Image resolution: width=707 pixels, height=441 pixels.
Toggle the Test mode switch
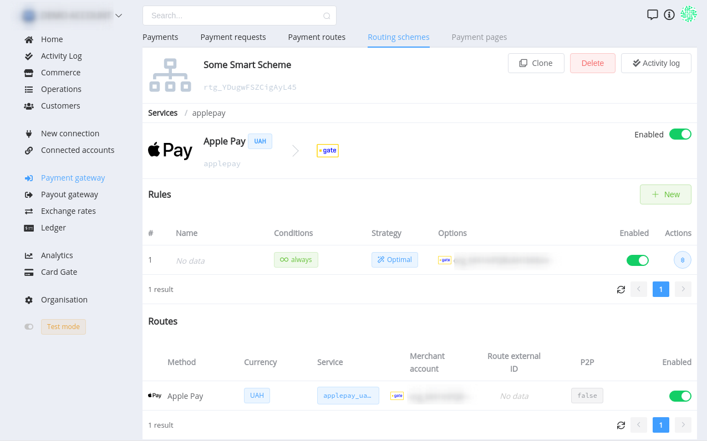[29, 327]
